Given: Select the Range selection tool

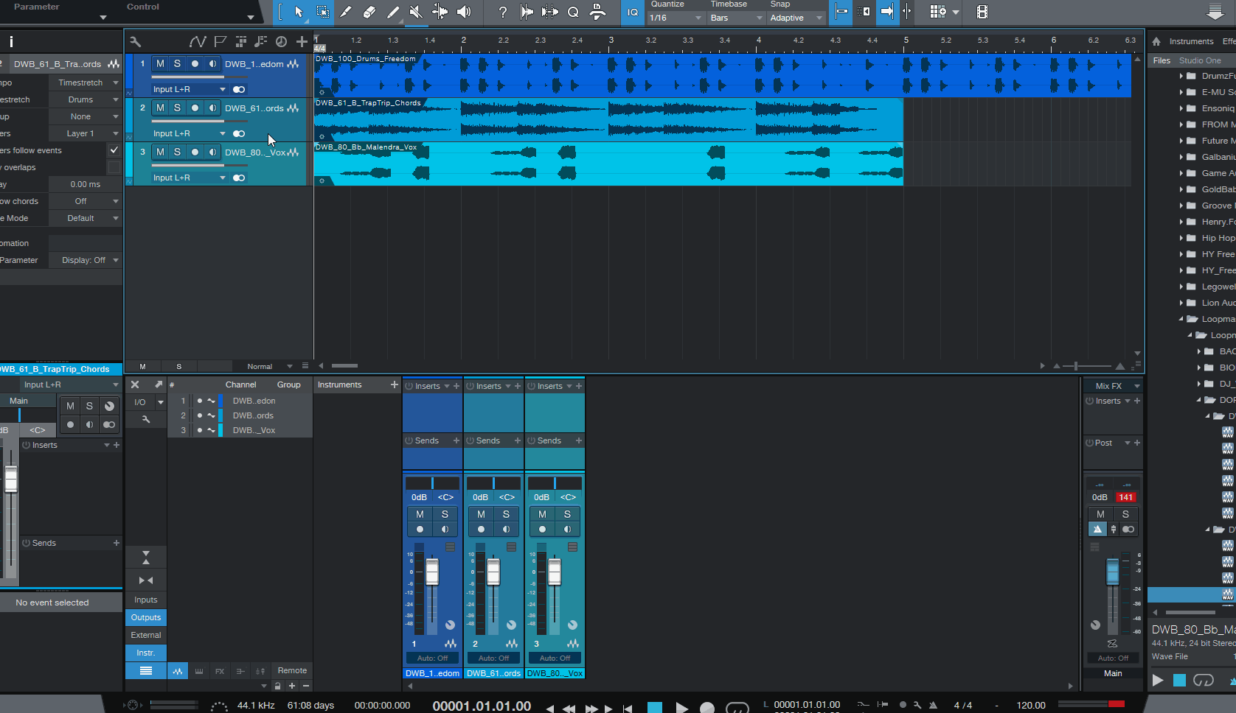Looking at the screenshot, I should (x=322, y=12).
